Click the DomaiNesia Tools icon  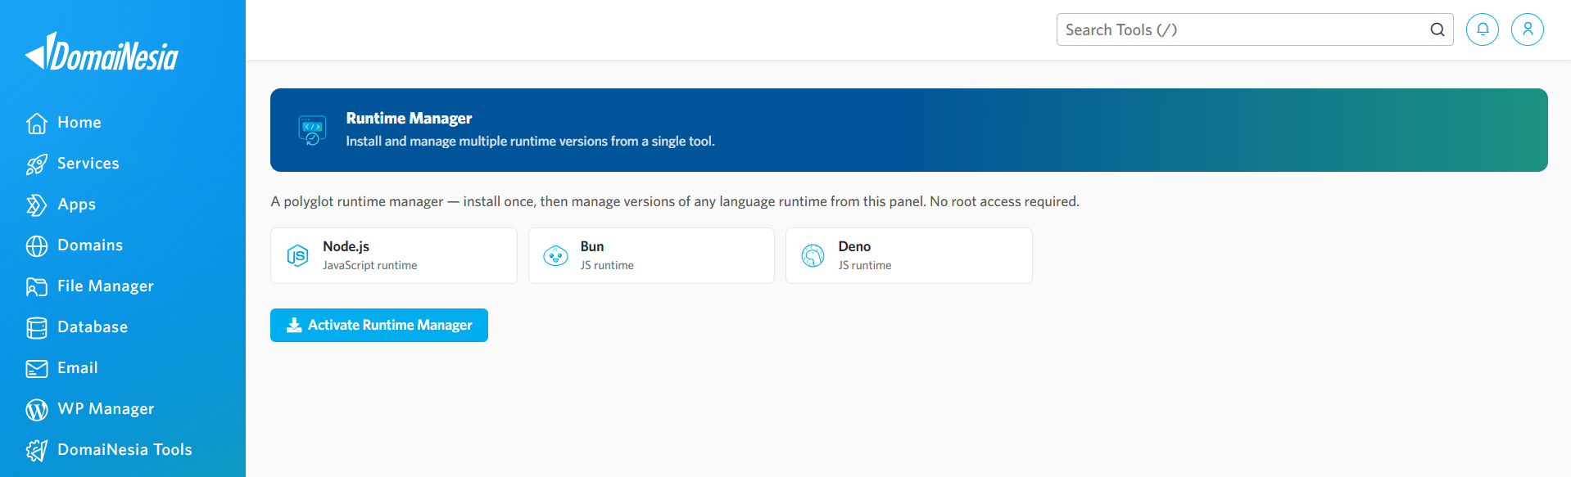click(x=37, y=450)
